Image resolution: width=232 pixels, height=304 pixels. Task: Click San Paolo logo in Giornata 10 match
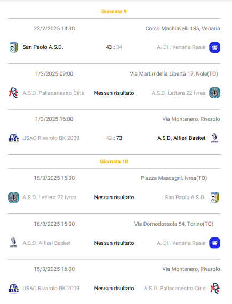215,198
